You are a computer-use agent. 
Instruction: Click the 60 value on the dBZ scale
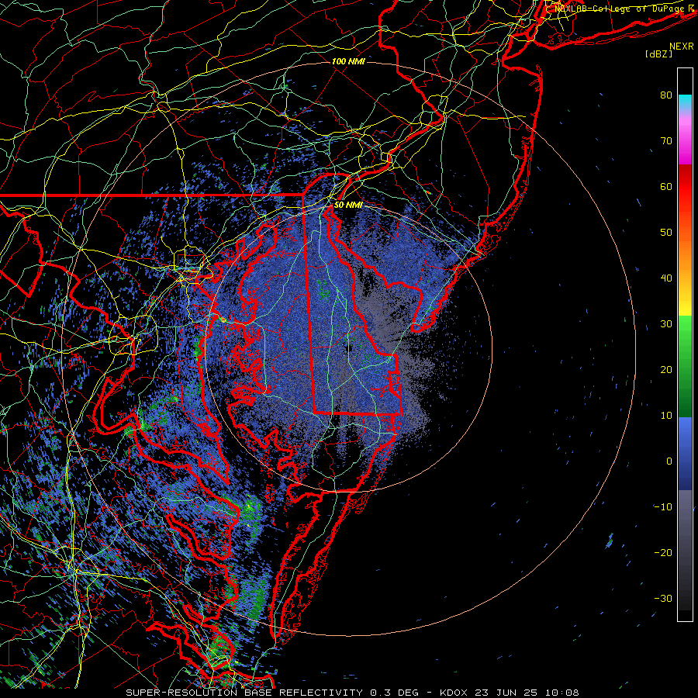[666, 186]
